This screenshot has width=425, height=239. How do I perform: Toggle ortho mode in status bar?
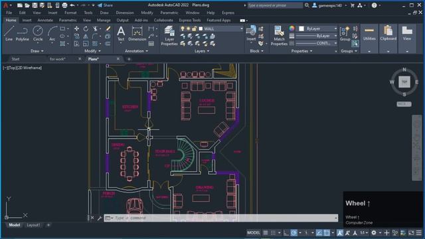click(x=286, y=232)
